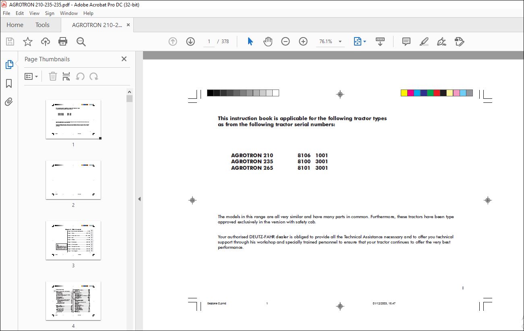The image size is (524, 331).
Task: Click the Acrobat PDF title bar icon
Action: coord(4,4)
